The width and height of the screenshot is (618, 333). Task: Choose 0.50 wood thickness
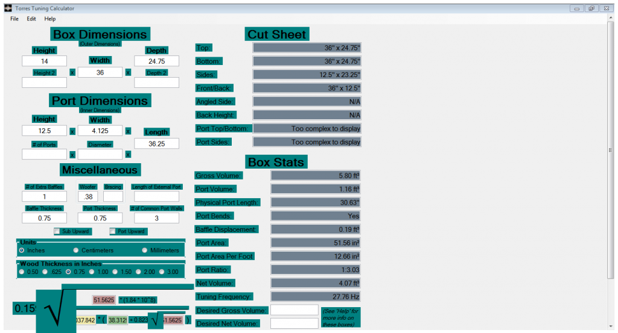click(22, 272)
